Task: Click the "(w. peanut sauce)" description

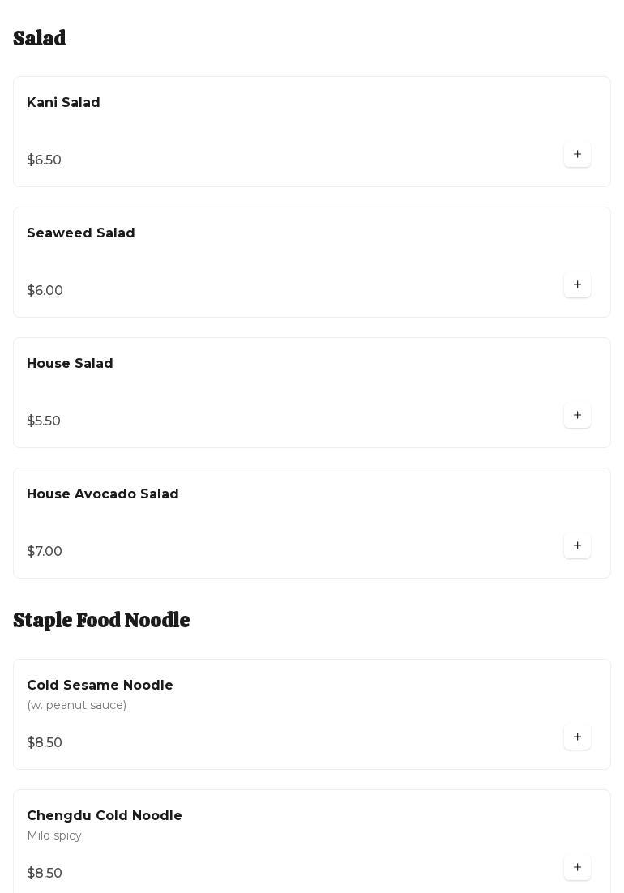Action: (77, 706)
